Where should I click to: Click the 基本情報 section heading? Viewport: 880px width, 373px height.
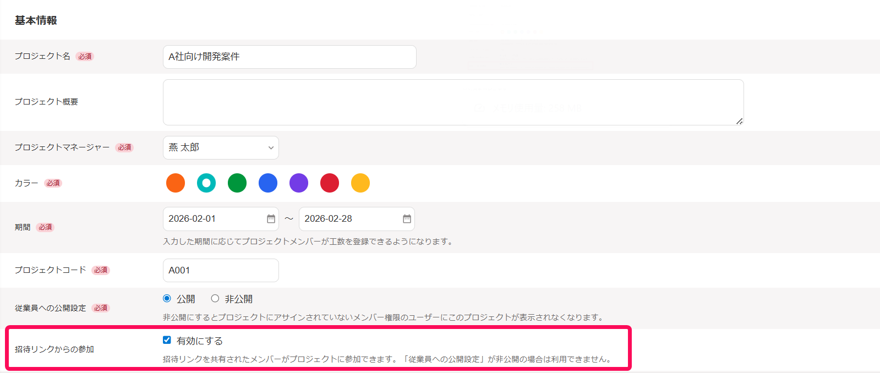(x=36, y=20)
